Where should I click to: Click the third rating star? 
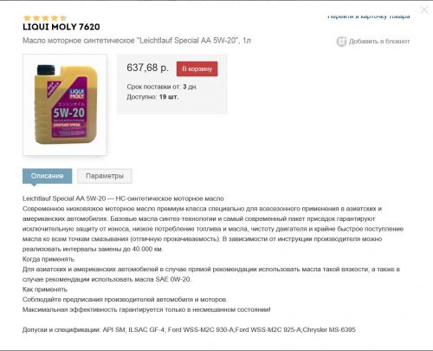[45, 18]
